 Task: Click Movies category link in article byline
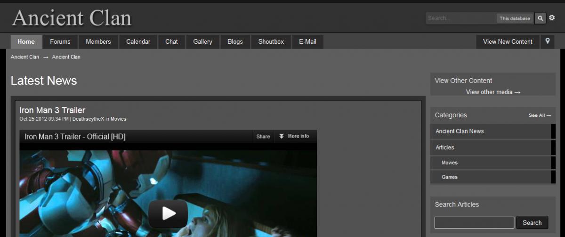pos(118,119)
